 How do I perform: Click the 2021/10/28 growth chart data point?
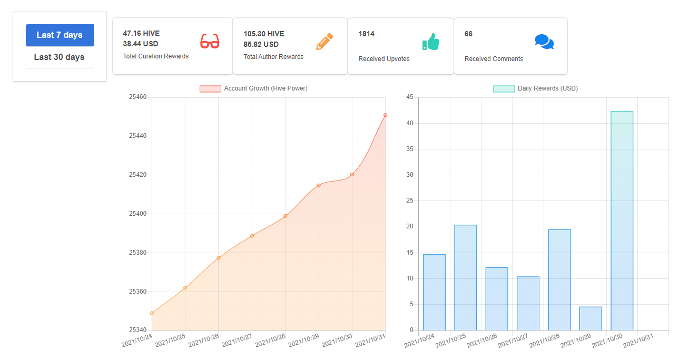286,216
